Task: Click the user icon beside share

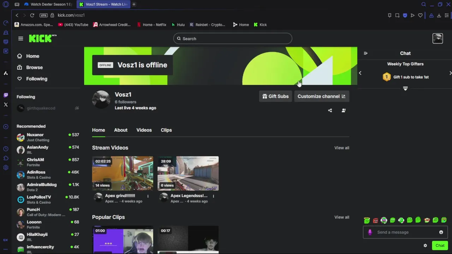Action: 344,110
